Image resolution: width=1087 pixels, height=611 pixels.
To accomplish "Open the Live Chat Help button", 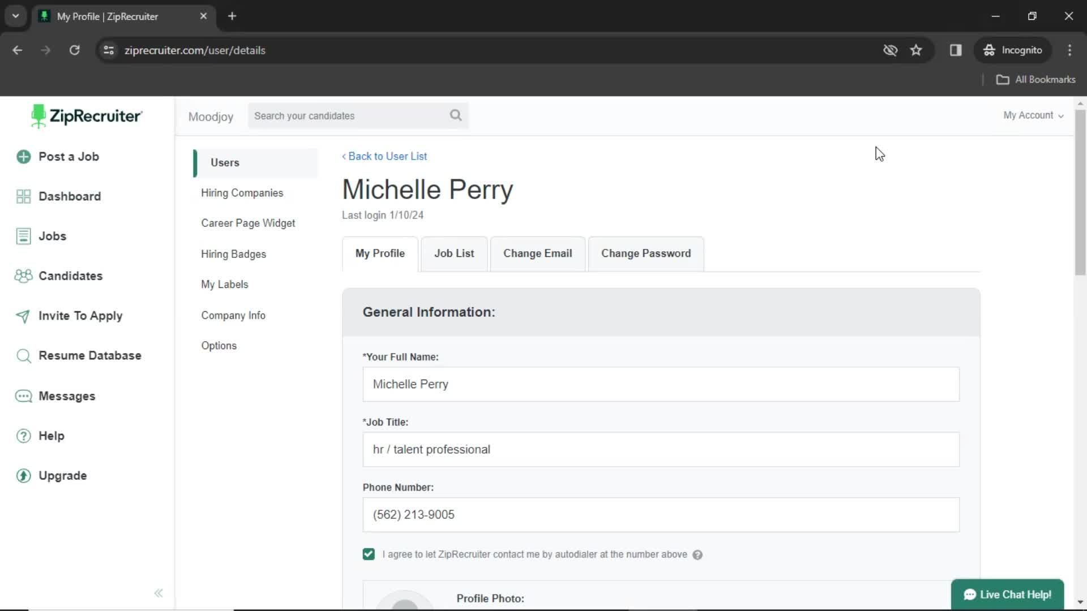I will coord(1008,595).
